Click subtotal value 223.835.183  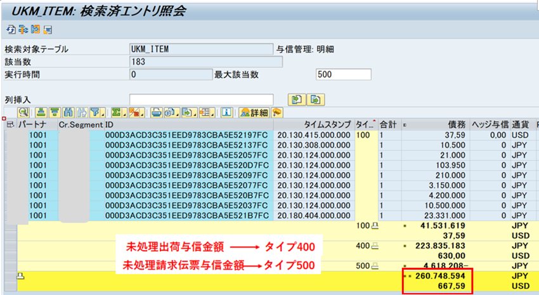tap(440, 246)
